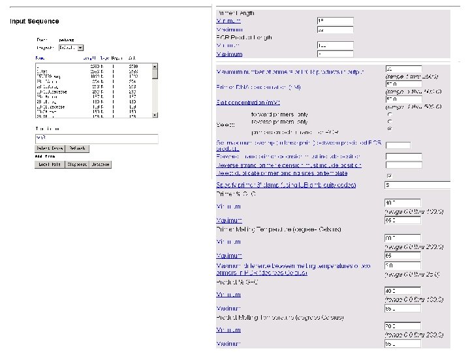Click maximum overlap between PCR products field
The width and height of the screenshot is (470, 353).
click(398, 146)
